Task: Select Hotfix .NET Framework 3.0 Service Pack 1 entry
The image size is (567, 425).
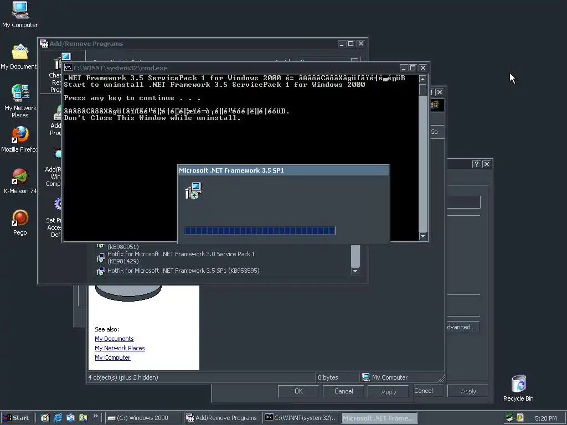Action: pos(181,258)
